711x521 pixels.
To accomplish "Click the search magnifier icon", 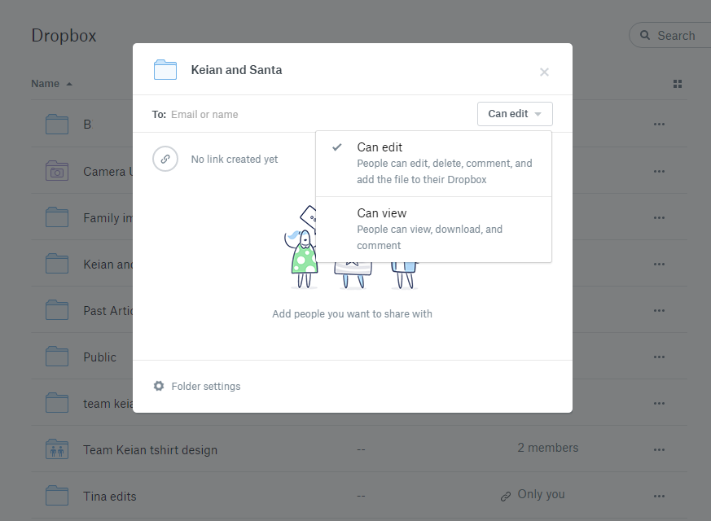I will pyautogui.click(x=643, y=35).
